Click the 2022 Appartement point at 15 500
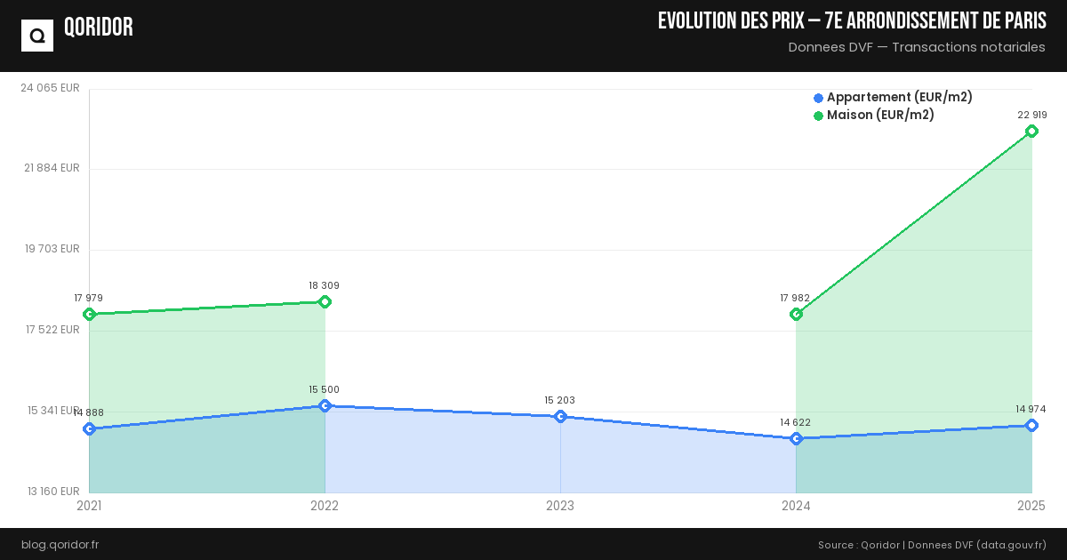Viewport: 1067px width, 560px height. click(x=325, y=406)
